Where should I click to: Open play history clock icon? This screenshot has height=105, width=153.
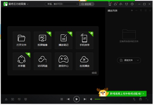132,4
